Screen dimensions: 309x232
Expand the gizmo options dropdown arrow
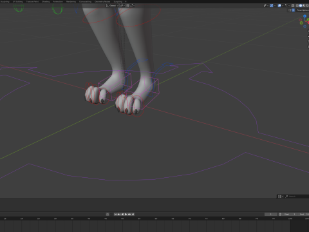pyautogui.click(x=275, y=6)
